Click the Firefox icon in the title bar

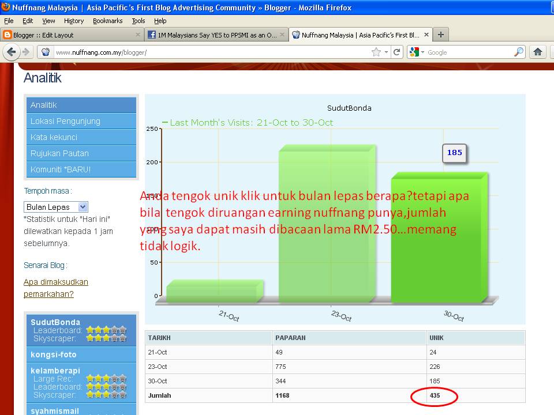(x=5, y=6)
